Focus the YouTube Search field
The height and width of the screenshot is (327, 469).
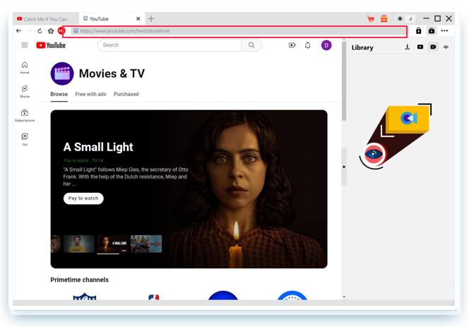pyautogui.click(x=170, y=45)
